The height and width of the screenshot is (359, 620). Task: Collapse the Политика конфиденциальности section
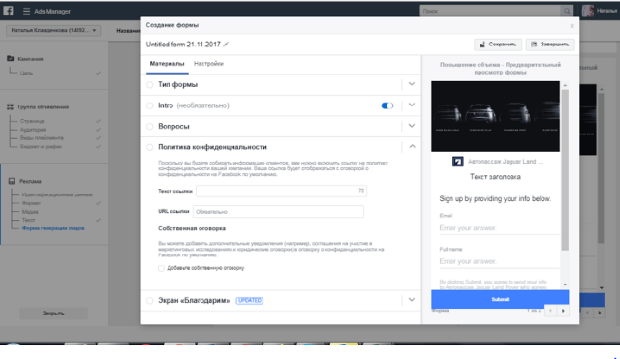pos(412,146)
